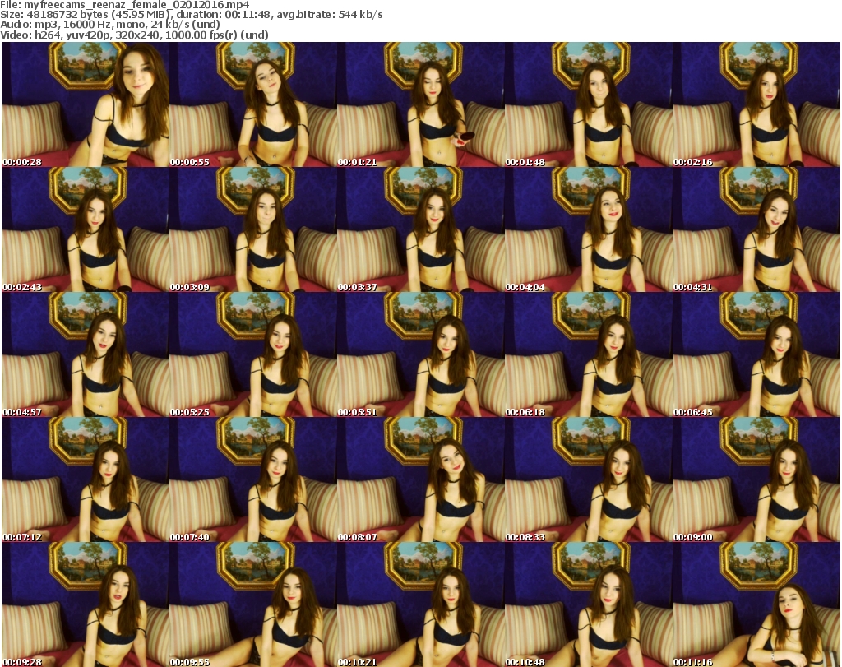This screenshot has width=842, height=667.
Task: Choose the frame at 00:07:40
Action: (x=253, y=479)
